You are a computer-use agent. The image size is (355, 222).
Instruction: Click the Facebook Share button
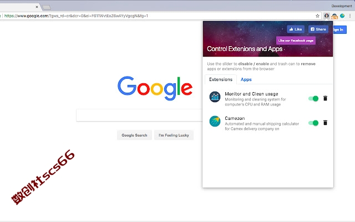coord(318,29)
